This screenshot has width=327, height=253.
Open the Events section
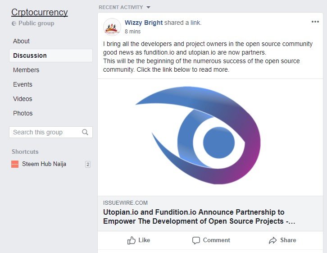(x=23, y=84)
